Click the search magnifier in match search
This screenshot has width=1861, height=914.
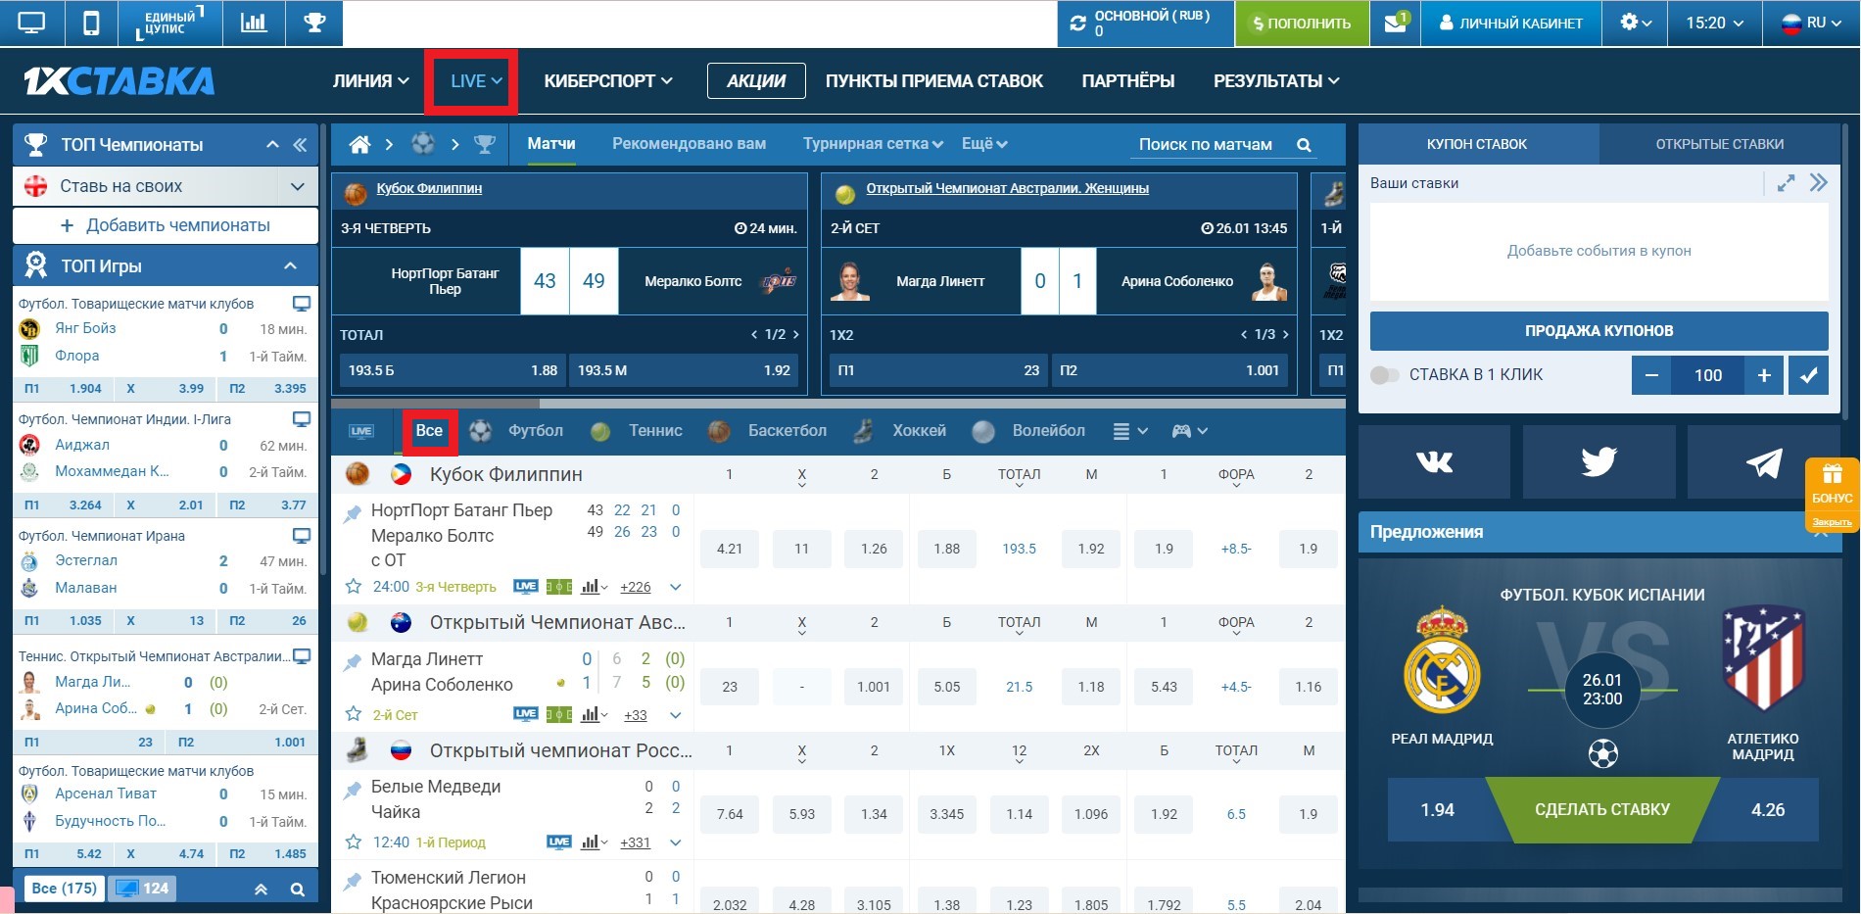pyautogui.click(x=1304, y=145)
